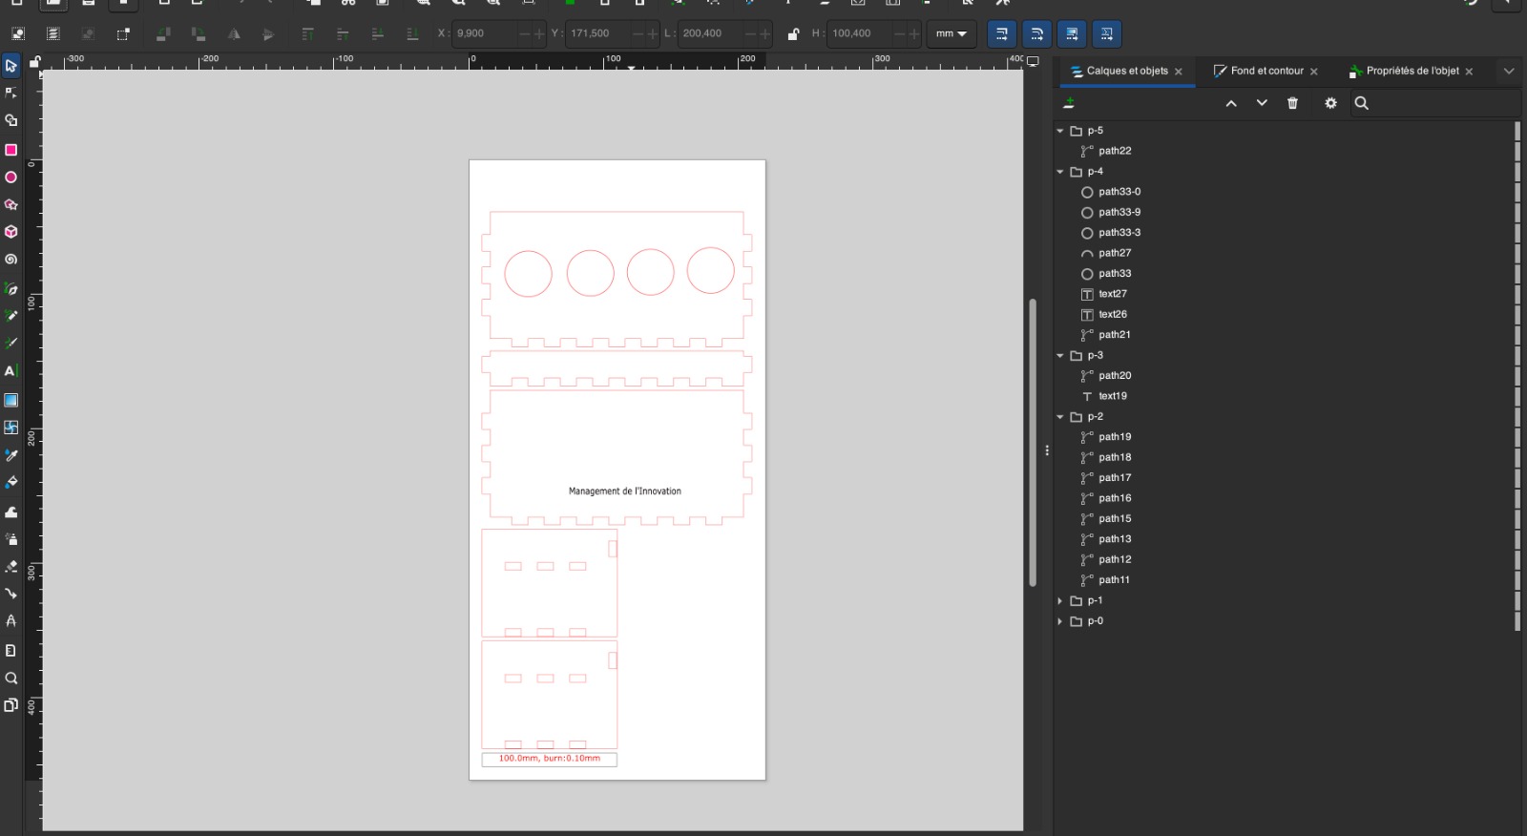Pick the Spiral tool
1527x836 pixels.
coord(11,260)
